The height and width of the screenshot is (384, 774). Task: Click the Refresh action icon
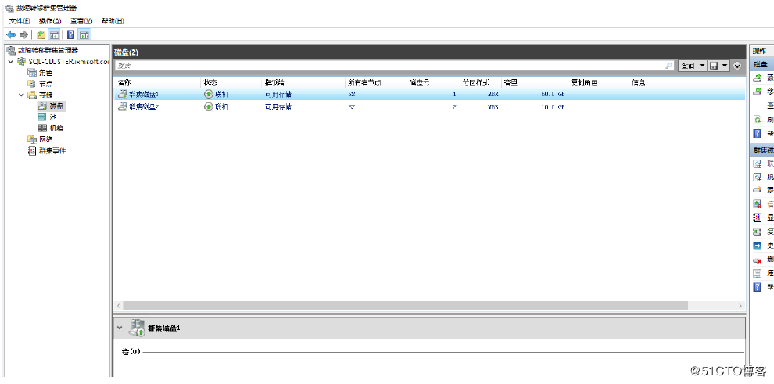(758, 120)
